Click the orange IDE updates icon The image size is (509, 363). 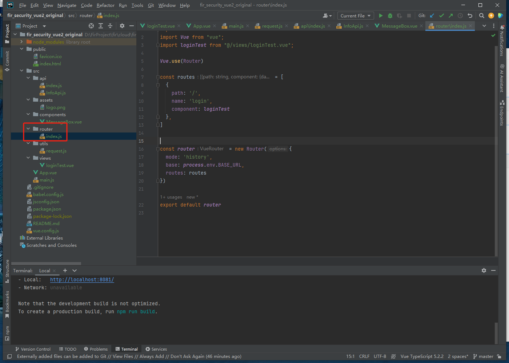pyautogui.click(x=491, y=16)
